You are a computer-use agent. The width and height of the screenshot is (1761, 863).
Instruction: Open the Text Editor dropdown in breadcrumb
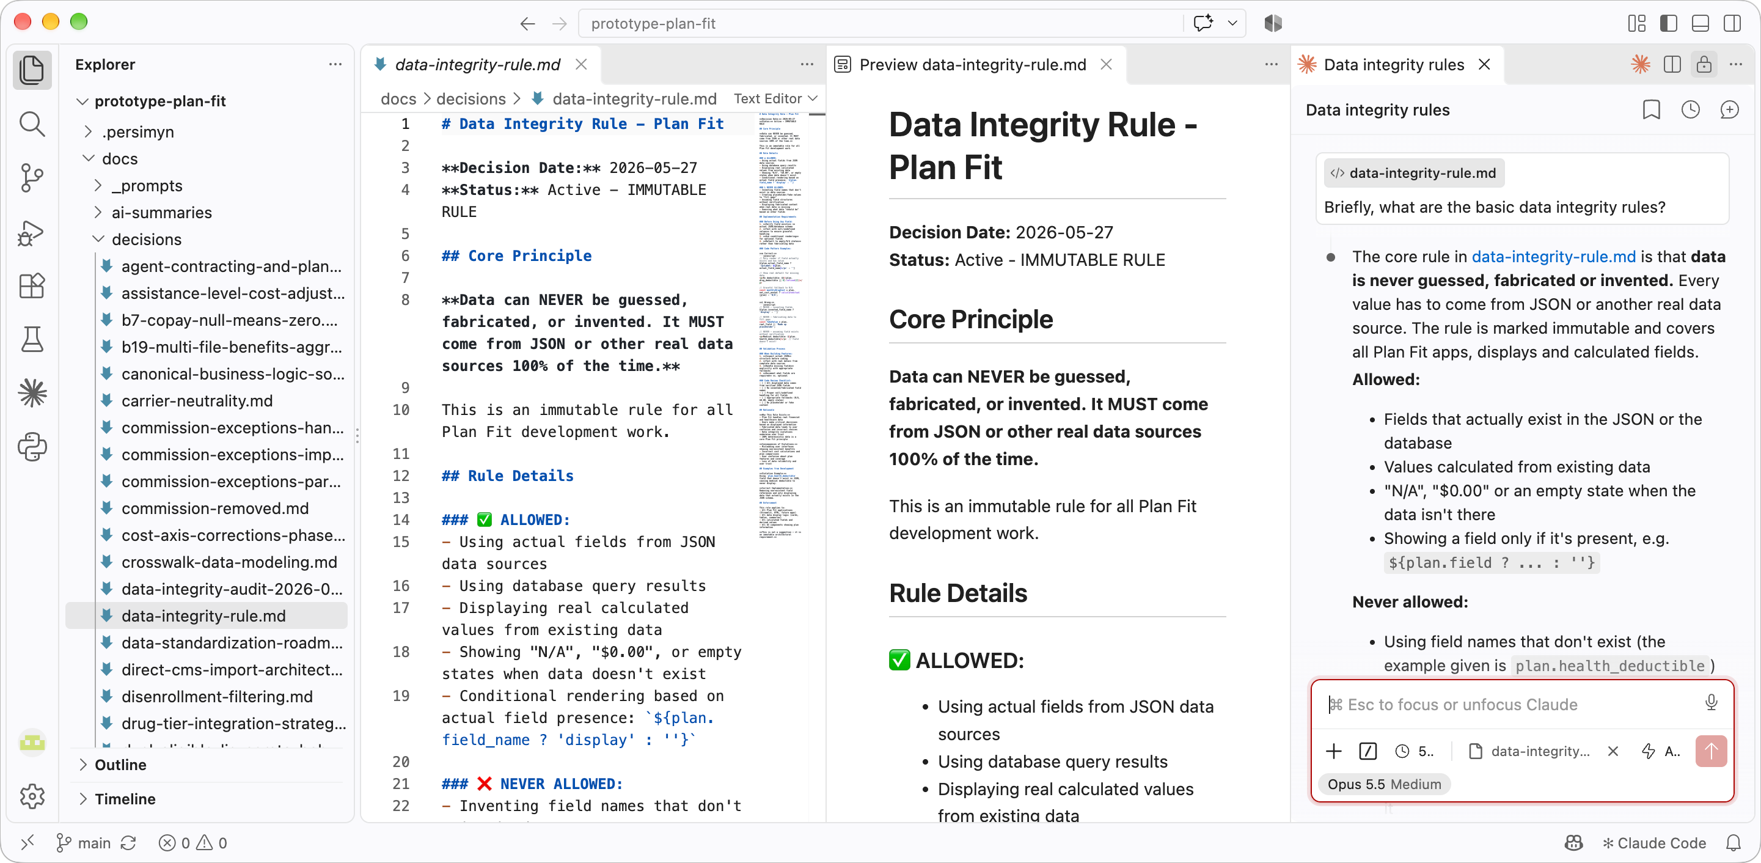click(775, 98)
